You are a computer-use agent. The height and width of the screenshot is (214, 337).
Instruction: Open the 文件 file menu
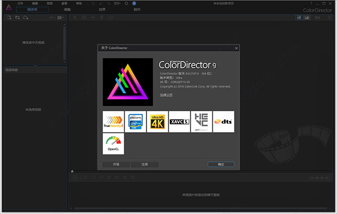[x=20, y=3]
